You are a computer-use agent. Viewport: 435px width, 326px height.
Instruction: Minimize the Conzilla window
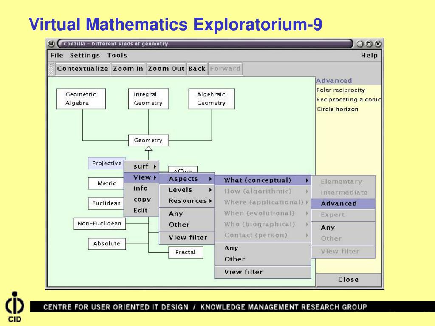tap(360, 44)
